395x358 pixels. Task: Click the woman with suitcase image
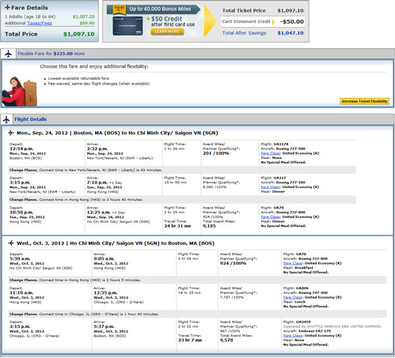(20, 91)
